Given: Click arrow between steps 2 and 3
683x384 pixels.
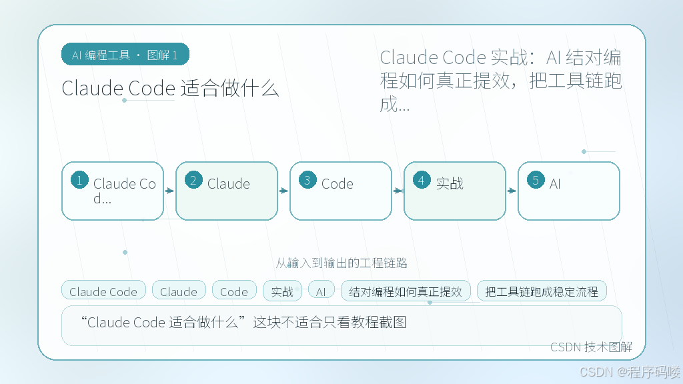Looking at the screenshot, I should (283, 191).
